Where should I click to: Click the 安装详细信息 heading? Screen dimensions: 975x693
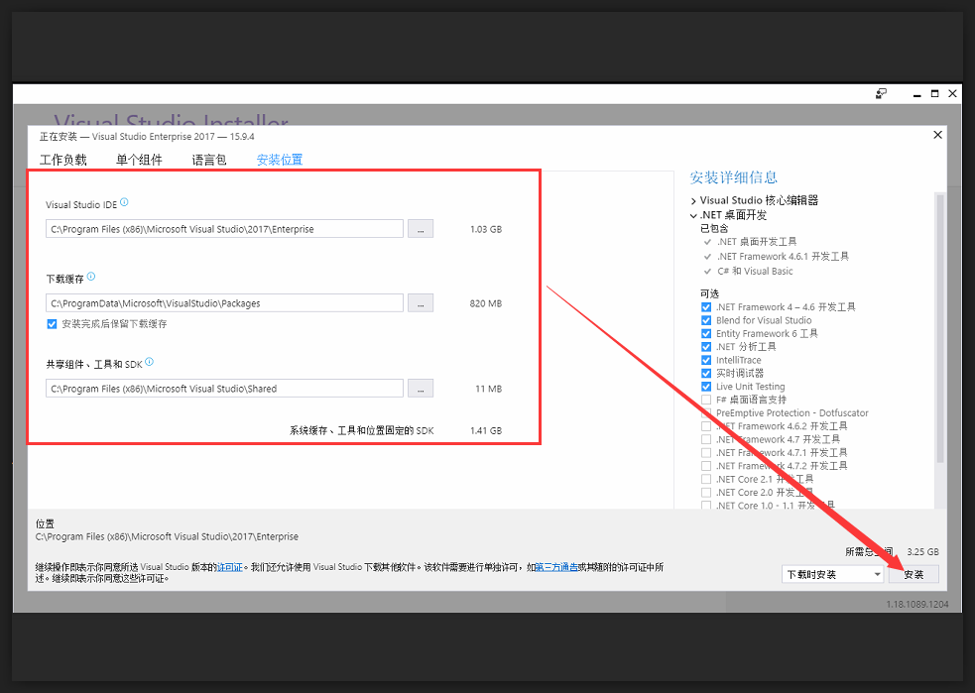pyautogui.click(x=734, y=177)
